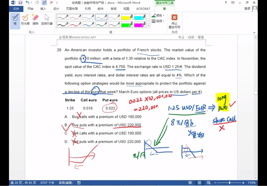Open the pen Color (颜色) dropdown
This screenshot has height=186, width=267.
[x=158, y=16]
